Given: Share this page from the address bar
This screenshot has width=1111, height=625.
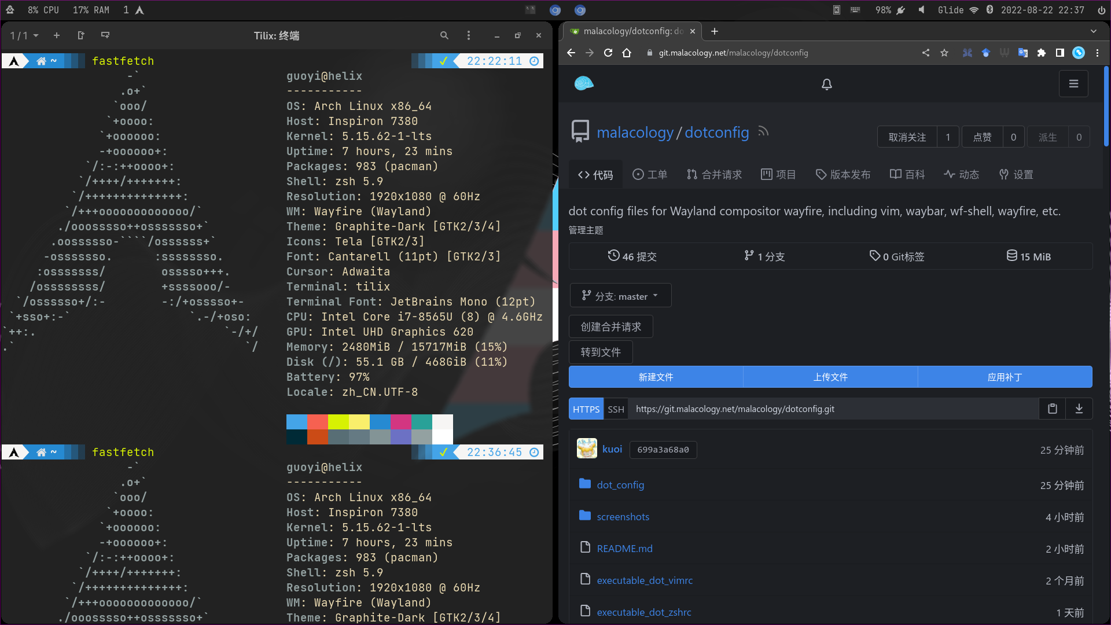Looking at the screenshot, I should tap(926, 53).
